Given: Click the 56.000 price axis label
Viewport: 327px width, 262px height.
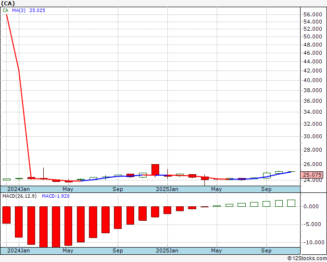Looking at the screenshot, I should point(313,14).
